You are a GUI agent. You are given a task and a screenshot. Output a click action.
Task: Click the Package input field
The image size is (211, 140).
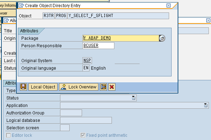pyautogui.click(x=121, y=38)
